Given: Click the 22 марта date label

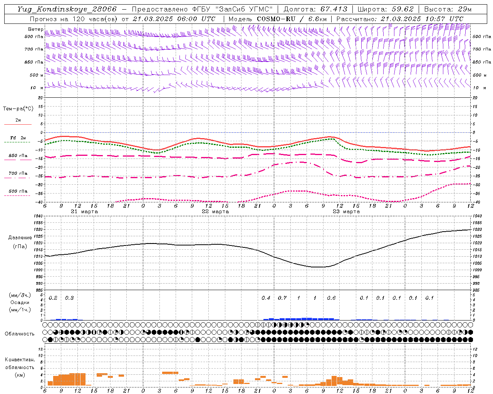Looking at the screenshot, I should tap(215, 212).
